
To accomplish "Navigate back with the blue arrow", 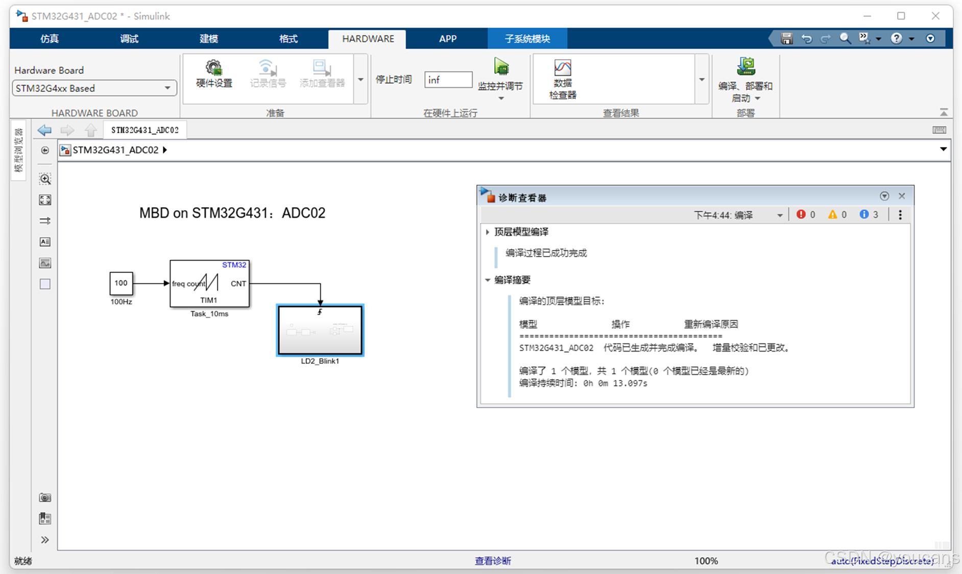I will pos(45,130).
